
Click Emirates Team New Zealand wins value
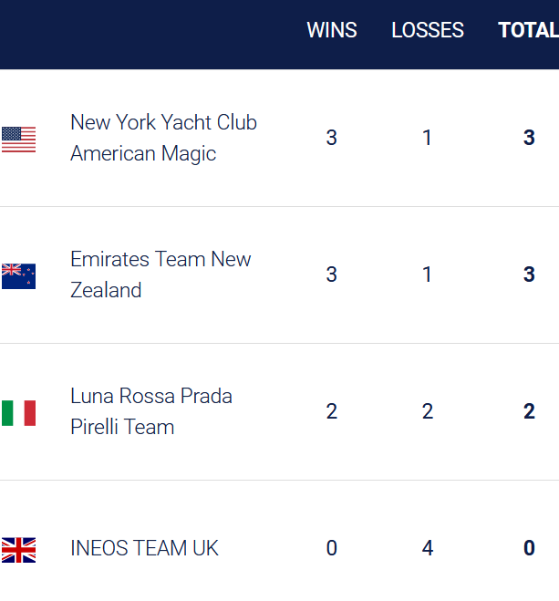click(332, 275)
